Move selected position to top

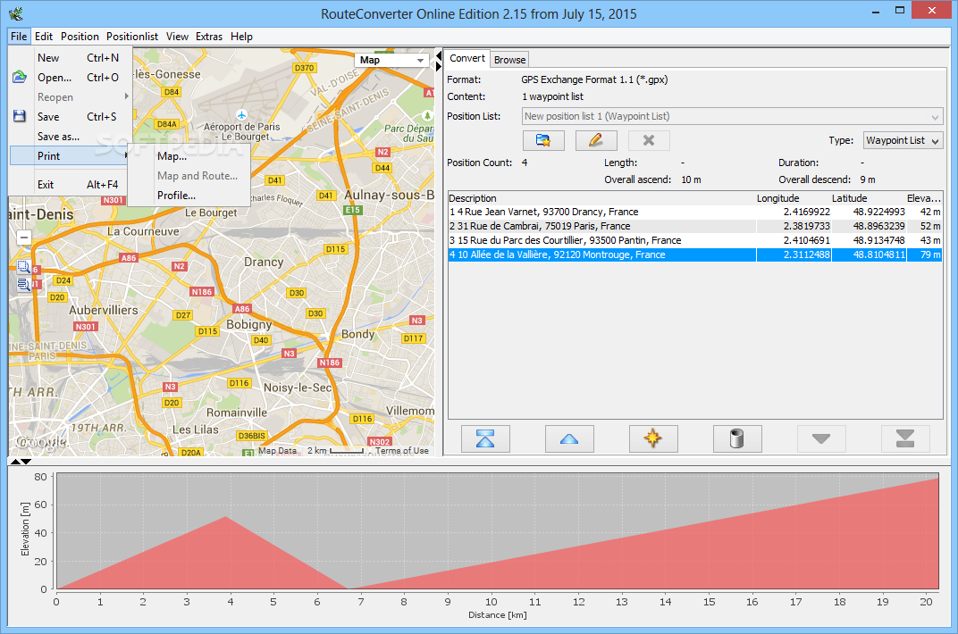pos(485,438)
